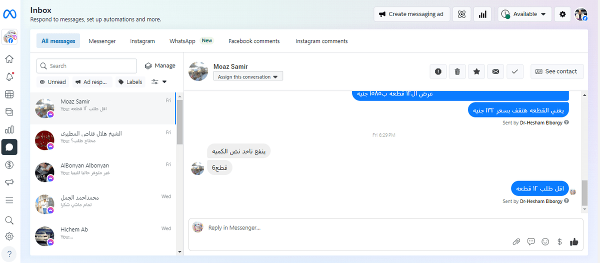The width and height of the screenshot is (600, 263).
Task: Open the Planner grid icon in sidebar
Action: pos(9,94)
